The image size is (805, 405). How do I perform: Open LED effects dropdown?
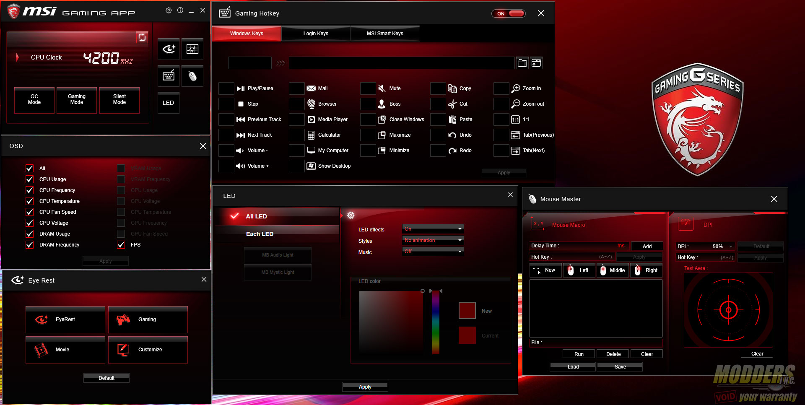coord(433,229)
